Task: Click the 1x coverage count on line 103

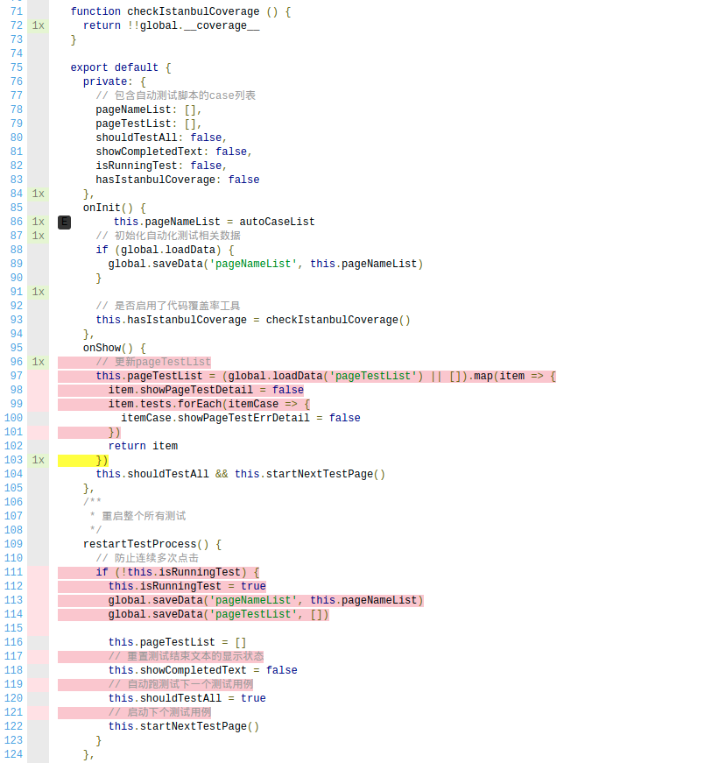Action: point(38,460)
